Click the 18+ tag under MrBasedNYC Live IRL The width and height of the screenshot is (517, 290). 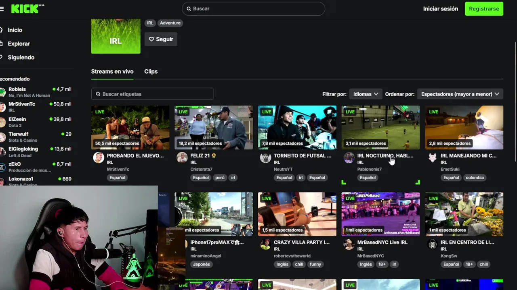[382, 264]
